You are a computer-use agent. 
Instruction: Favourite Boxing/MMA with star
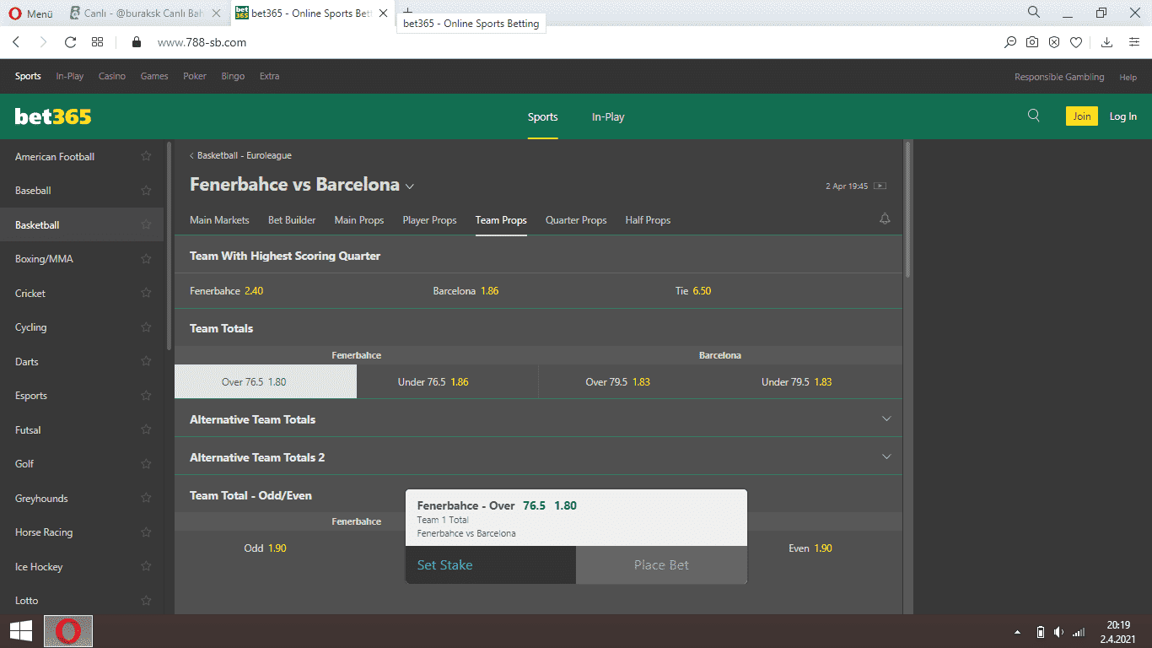coord(146,259)
